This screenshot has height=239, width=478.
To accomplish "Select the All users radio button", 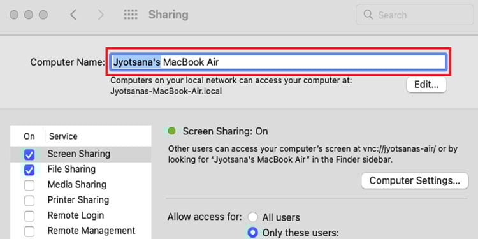I will coord(253,217).
